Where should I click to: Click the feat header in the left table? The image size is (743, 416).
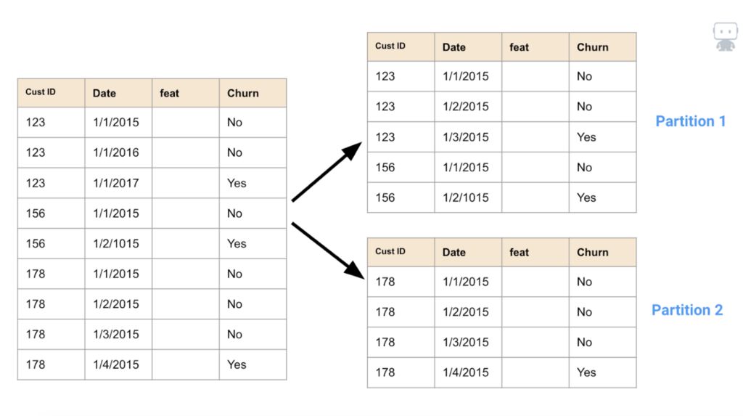click(x=186, y=93)
